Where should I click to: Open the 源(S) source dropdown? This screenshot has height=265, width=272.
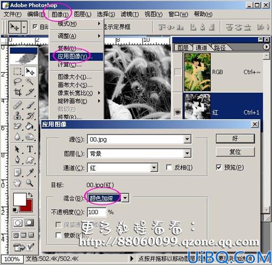coord(187,139)
